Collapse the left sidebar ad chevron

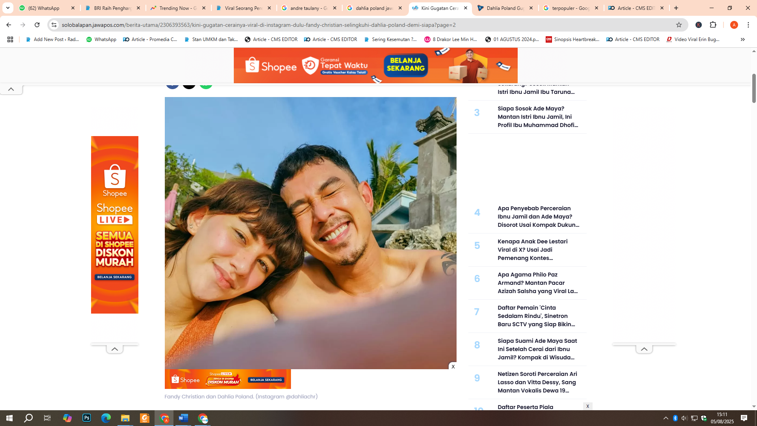pyautogui.click(x=114, y=349)
